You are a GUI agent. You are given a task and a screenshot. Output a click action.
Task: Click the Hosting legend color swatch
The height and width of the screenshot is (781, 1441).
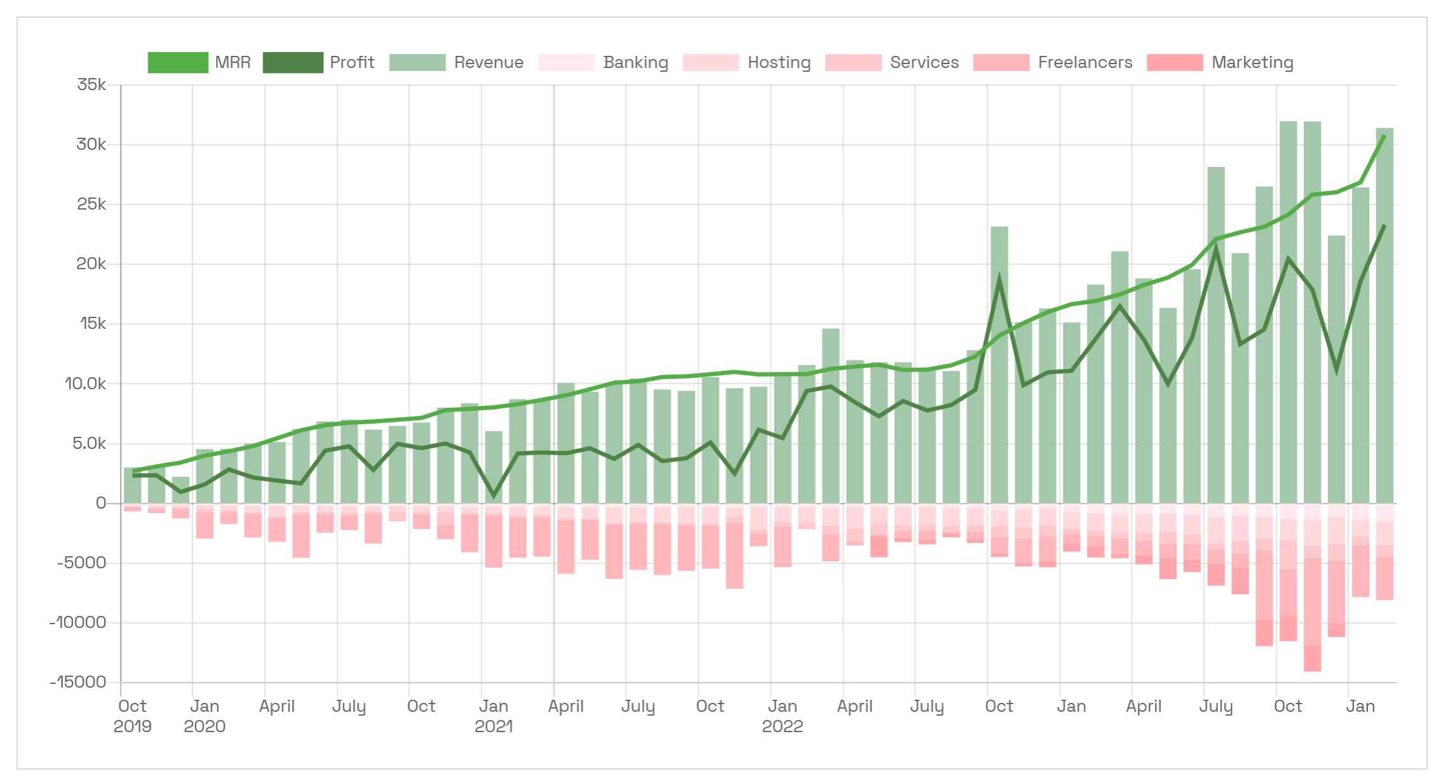pos(710,62)
